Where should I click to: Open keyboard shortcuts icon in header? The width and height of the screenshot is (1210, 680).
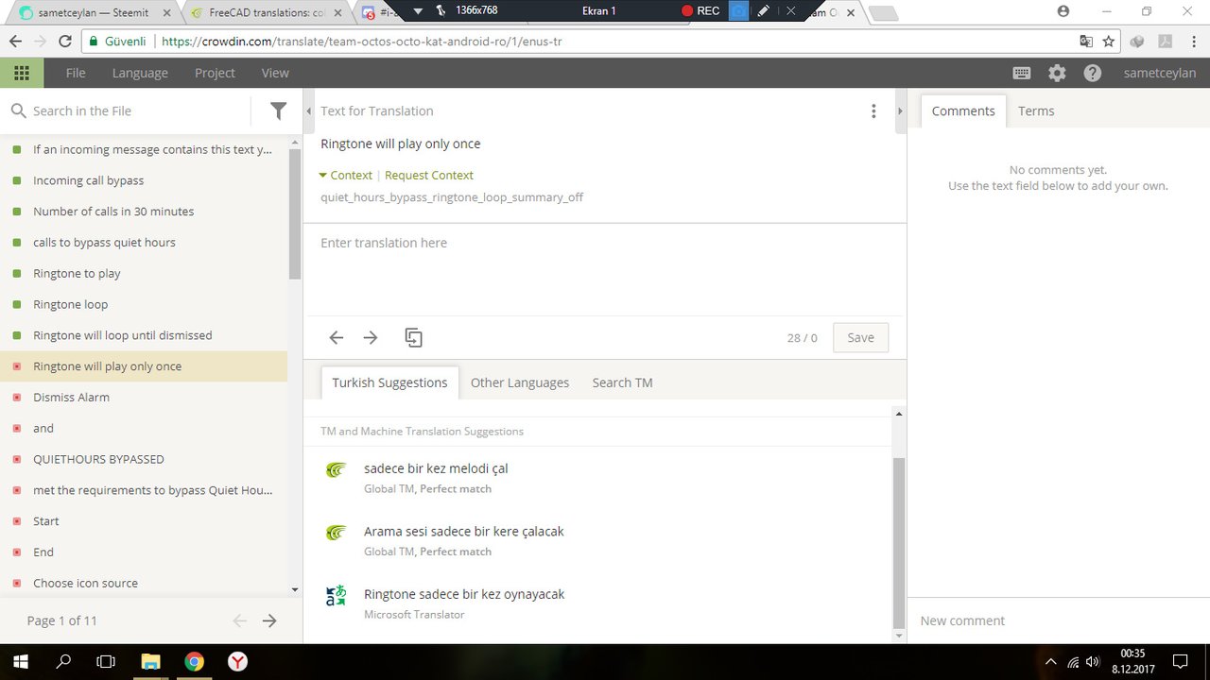tap(1021, 73)
